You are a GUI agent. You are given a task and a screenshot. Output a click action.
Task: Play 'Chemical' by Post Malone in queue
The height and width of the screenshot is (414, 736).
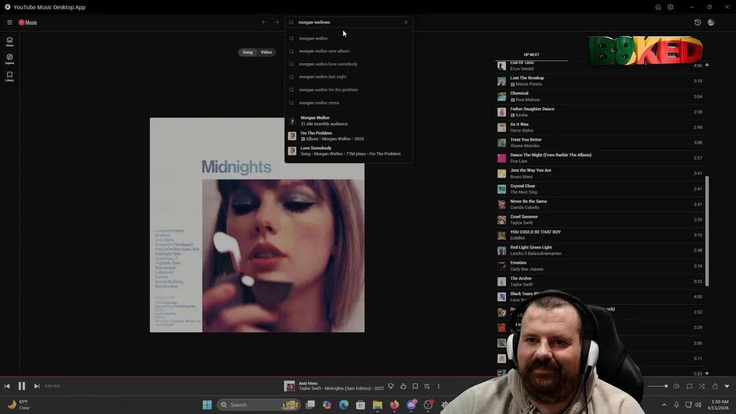[599, 97]
